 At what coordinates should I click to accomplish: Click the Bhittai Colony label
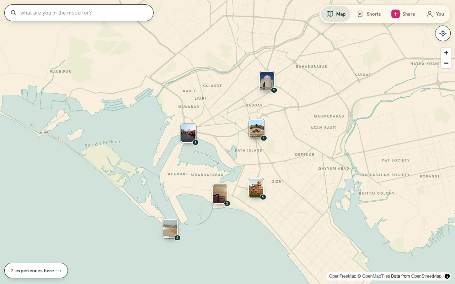(377, 193)
